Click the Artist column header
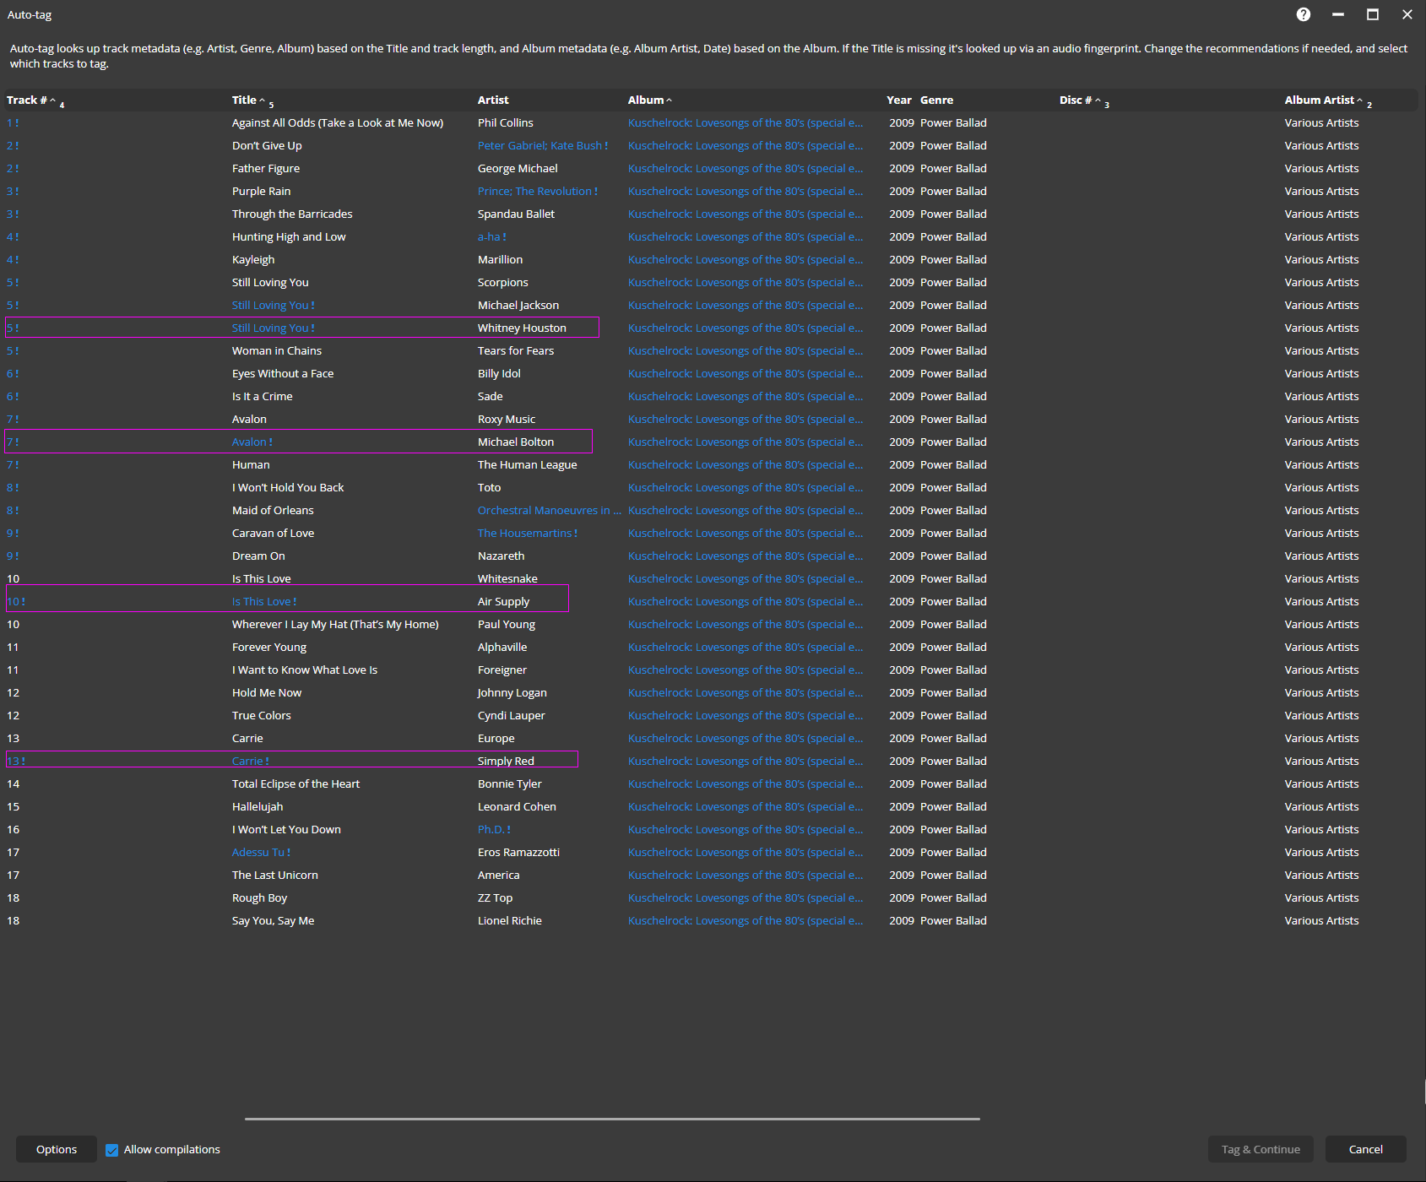1426x1182 pixels. click(493, 100)
